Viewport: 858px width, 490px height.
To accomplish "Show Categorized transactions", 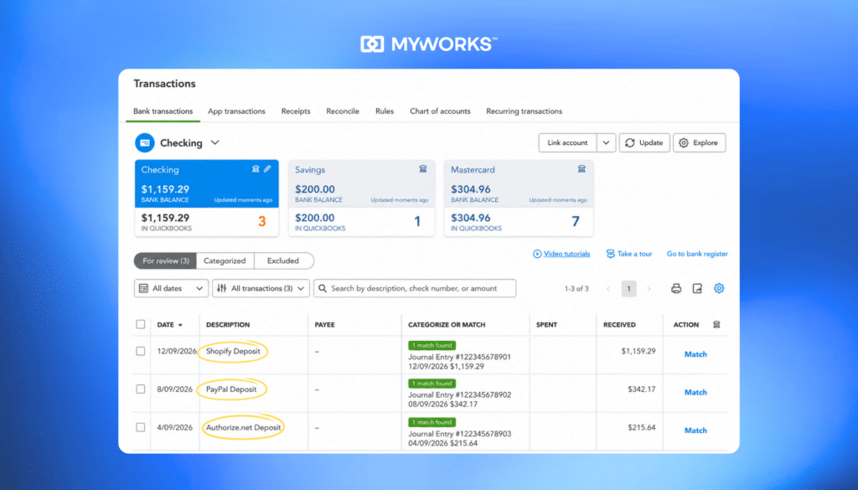I will coord(225,260).
